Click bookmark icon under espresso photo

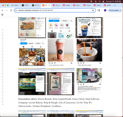[100, 63]
